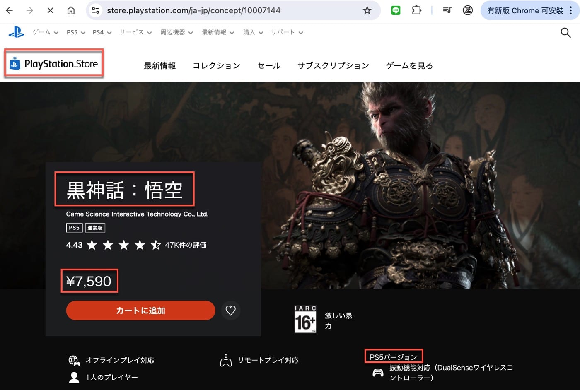Expand the 周辺機器 dropdown menu
The height and width of the screenshot is (390, 580).
click(176, 32)
